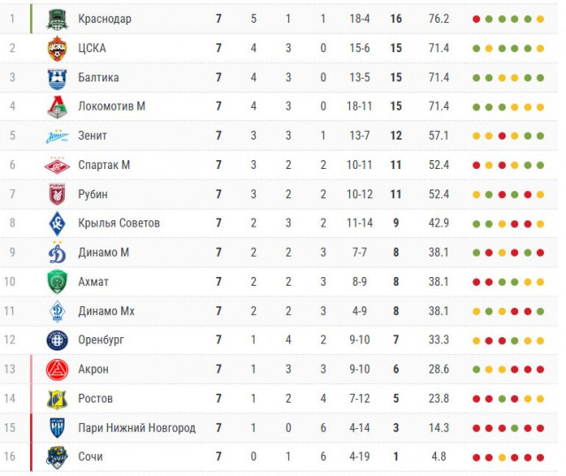
Task: Click the Ростов team logo
Action: coord(57,399)
